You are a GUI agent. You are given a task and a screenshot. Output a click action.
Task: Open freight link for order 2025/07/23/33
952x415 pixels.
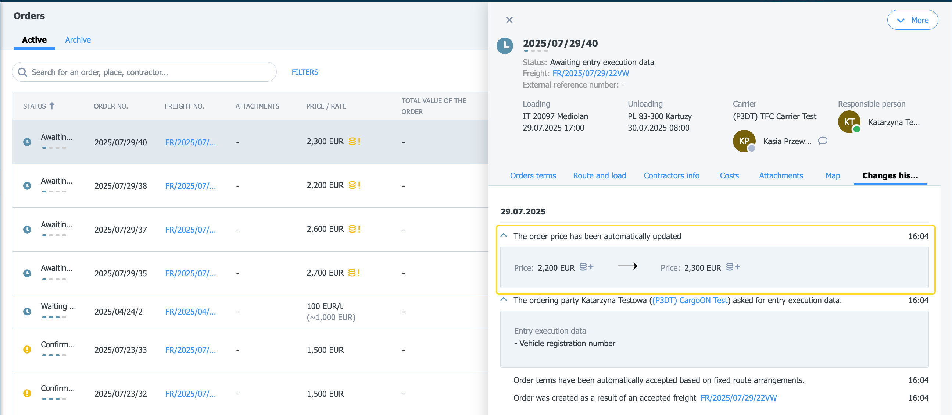pyautogui.click(x=190, y=350)
